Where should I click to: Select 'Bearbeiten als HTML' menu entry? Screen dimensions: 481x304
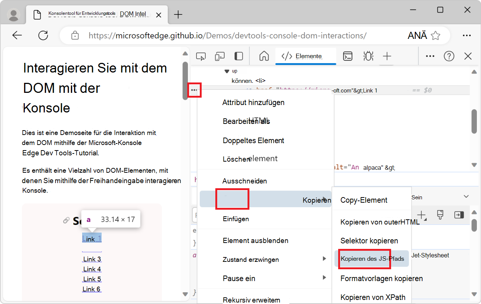coord(246,121)
